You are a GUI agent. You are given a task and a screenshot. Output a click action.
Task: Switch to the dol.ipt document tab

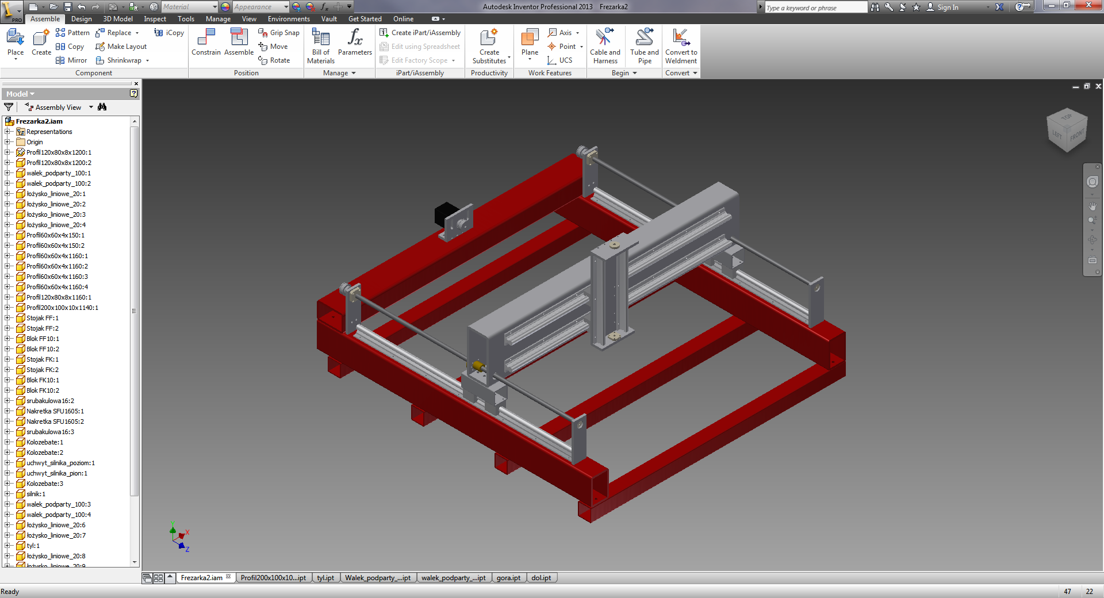(541, 578)
